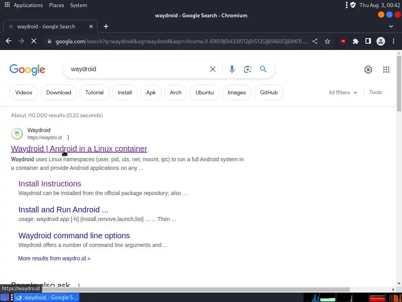Open the Chromium profile avatar
402x302 pixels.
pyautogui.click(x=381, y=41)
